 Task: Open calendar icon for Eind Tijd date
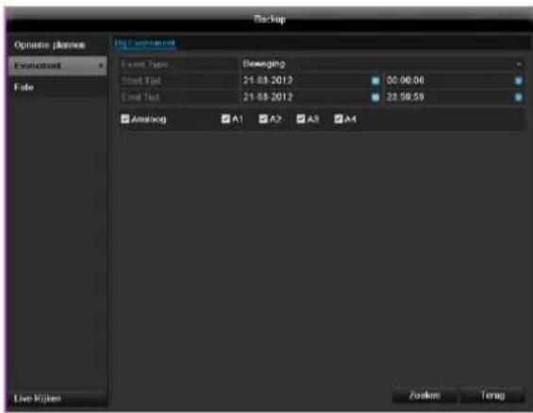click(x=375, y=97)
